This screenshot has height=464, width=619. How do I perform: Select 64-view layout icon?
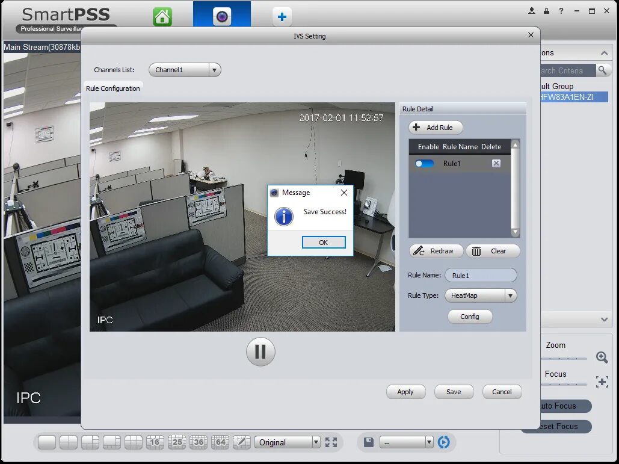point(220,442)
